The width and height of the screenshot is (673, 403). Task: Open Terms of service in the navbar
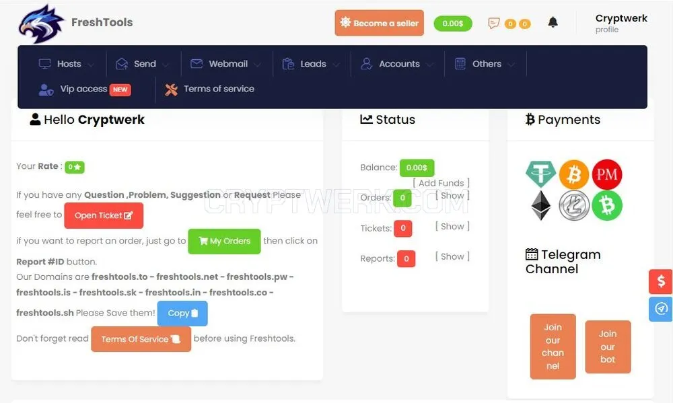click(219, 89)
